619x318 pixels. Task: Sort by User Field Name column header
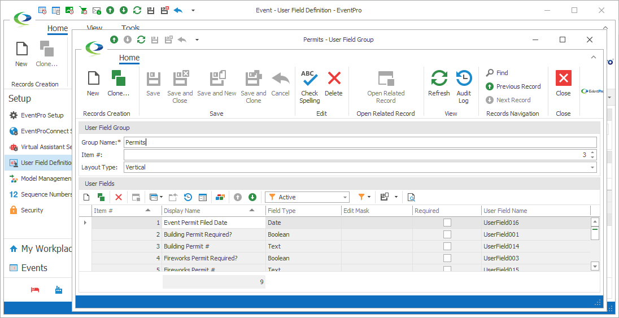536,211
